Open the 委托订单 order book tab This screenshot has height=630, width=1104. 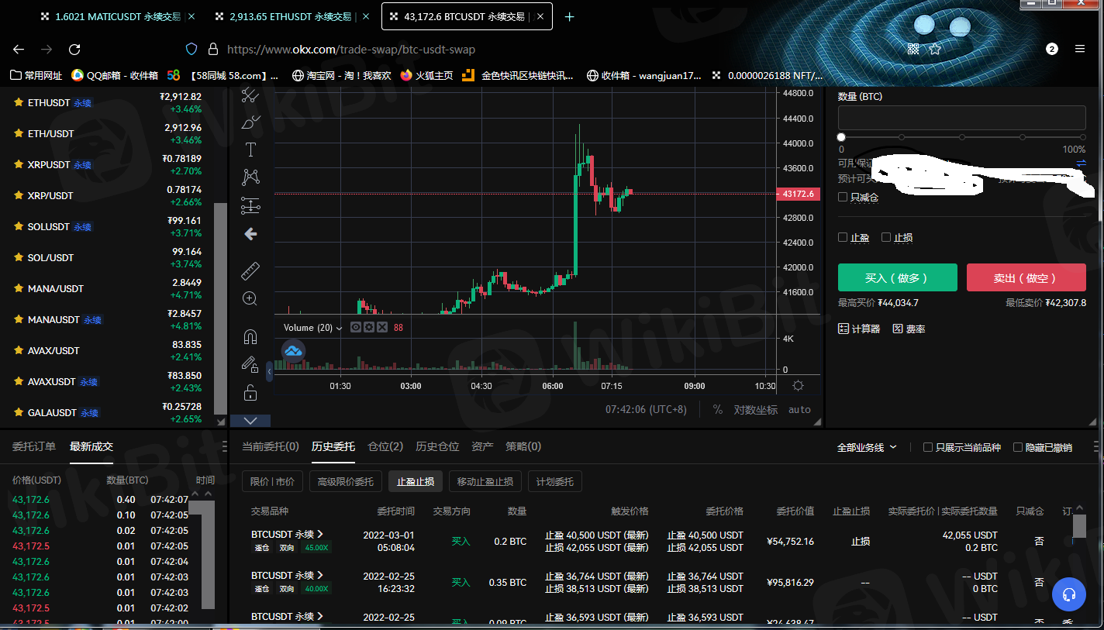pyautogui.click(x=34, y=446)
